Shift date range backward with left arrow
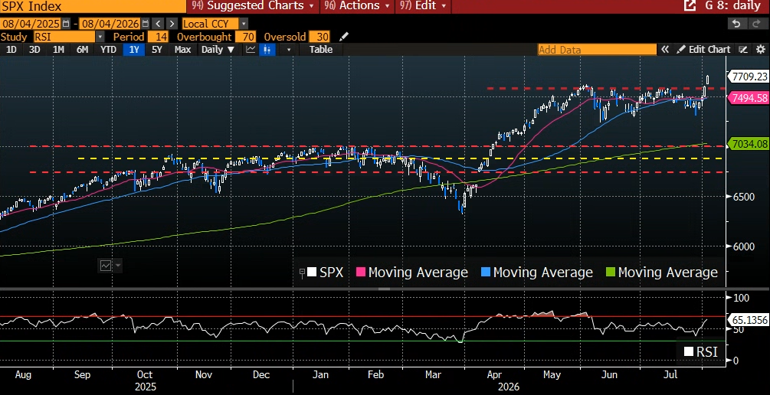 (x=158, y=24)
